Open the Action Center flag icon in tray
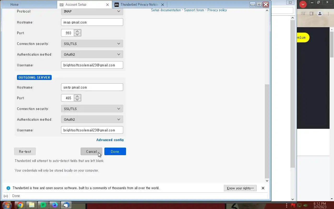The image size is (334, 209). [x=293, y=205]
